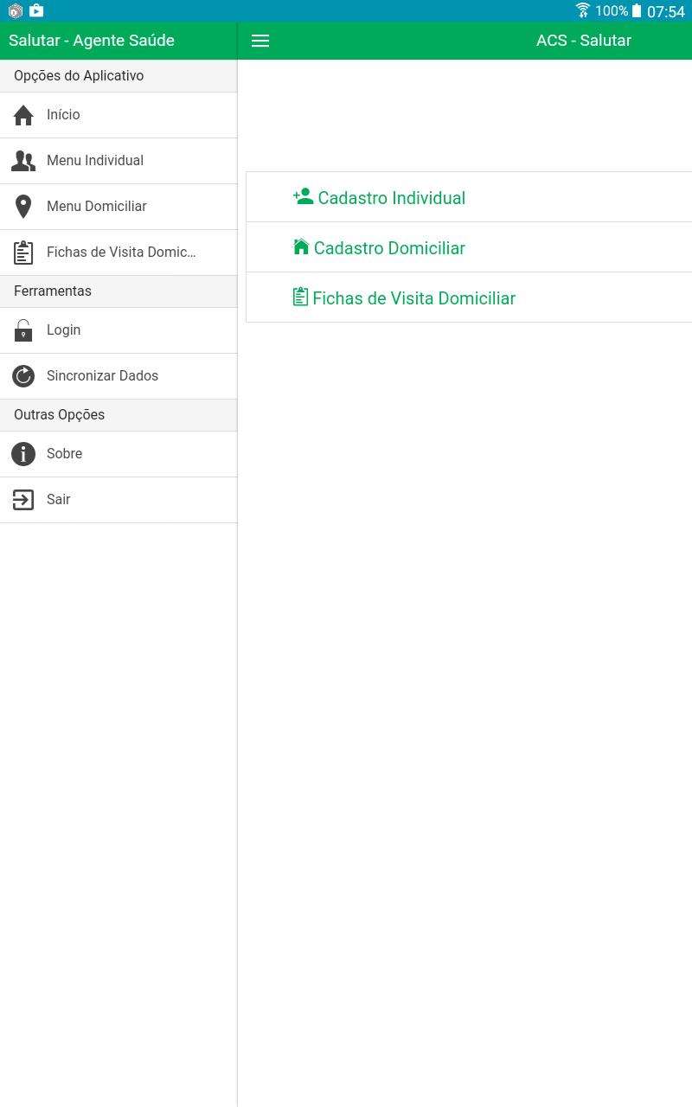Click the open padlock Login icon
Image resolution: width=692 pixels, height=1107 pixels.
click(x=23, y=330)
